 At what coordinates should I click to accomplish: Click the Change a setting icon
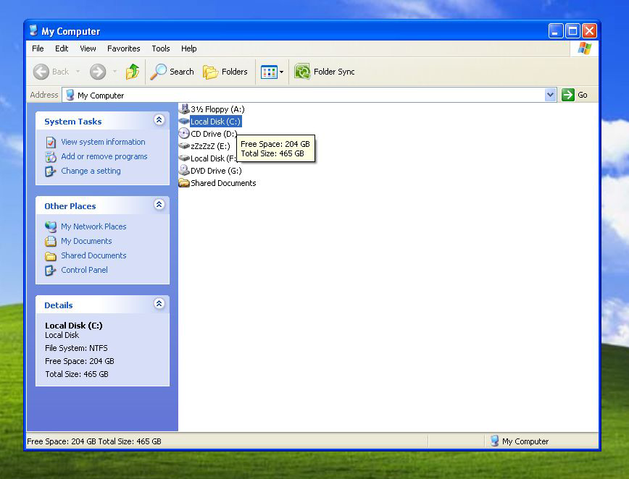[51, 171]
